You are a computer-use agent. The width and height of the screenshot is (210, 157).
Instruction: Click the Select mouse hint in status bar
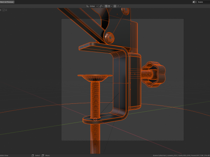point(36,155)
